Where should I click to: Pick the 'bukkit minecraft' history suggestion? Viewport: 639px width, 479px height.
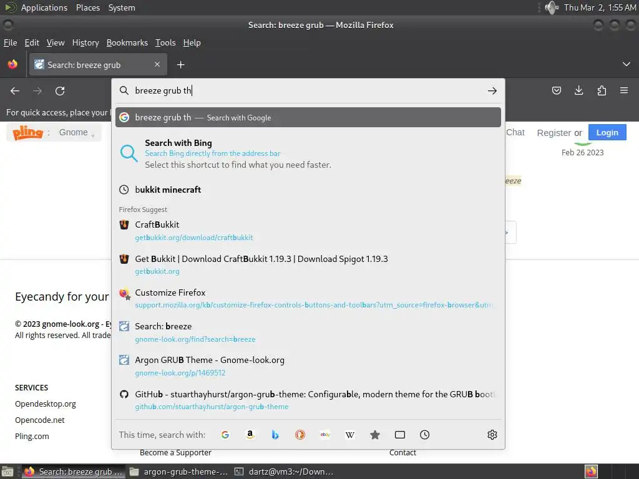308,190
